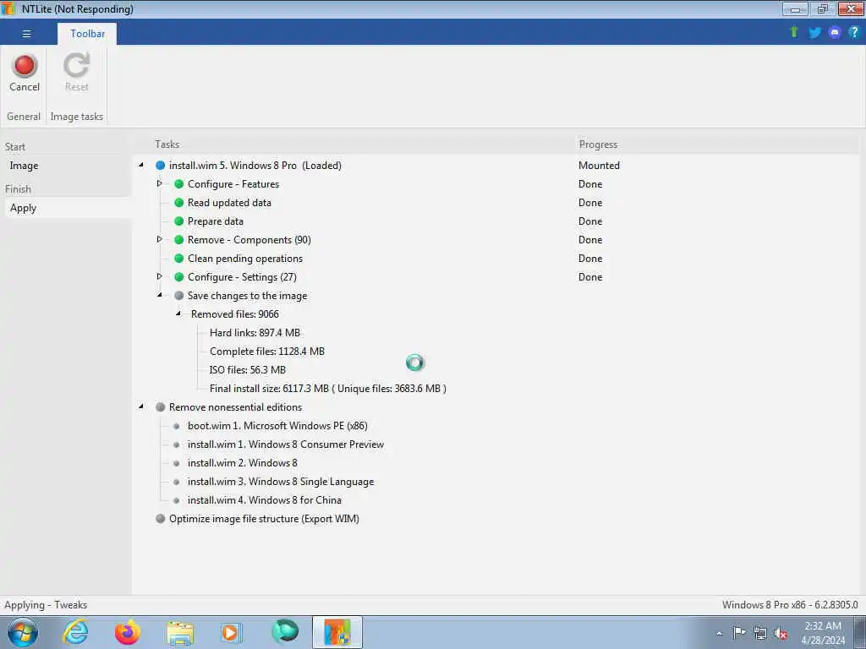Image resolution: width=866 pixels, height=649 pixels.
Task: Click the Tasks column header
Action: (x=167, y=144)
